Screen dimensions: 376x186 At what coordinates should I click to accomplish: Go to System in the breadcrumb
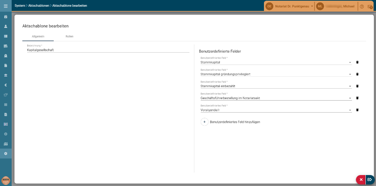[x=20, y=6]
